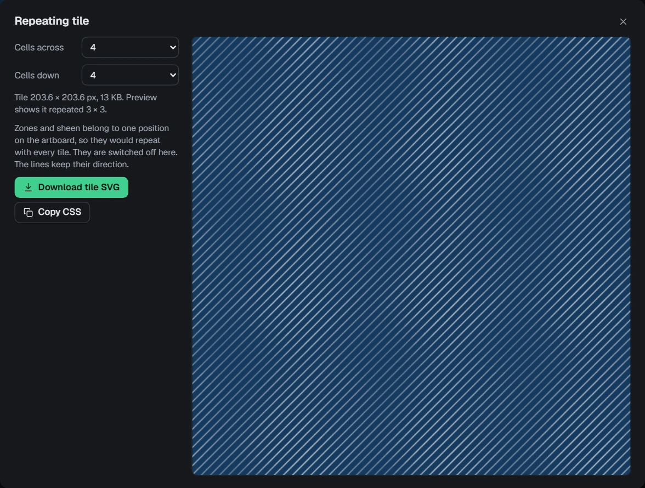The width and height of the screenshot is (645, 488).
Task: Click the Cells across label
Action: pos(39,48)
